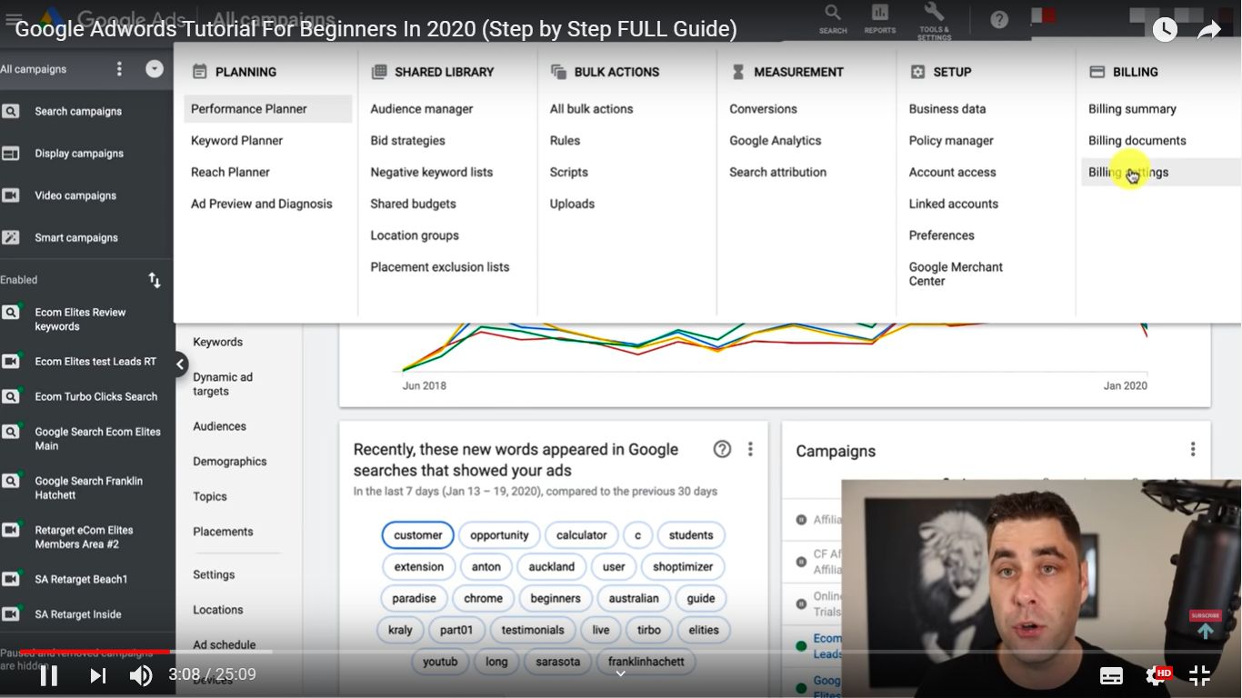Open the Search magnifier in top bar
This screenshot has height=698, width=1242.
click(x=833, y=17)
